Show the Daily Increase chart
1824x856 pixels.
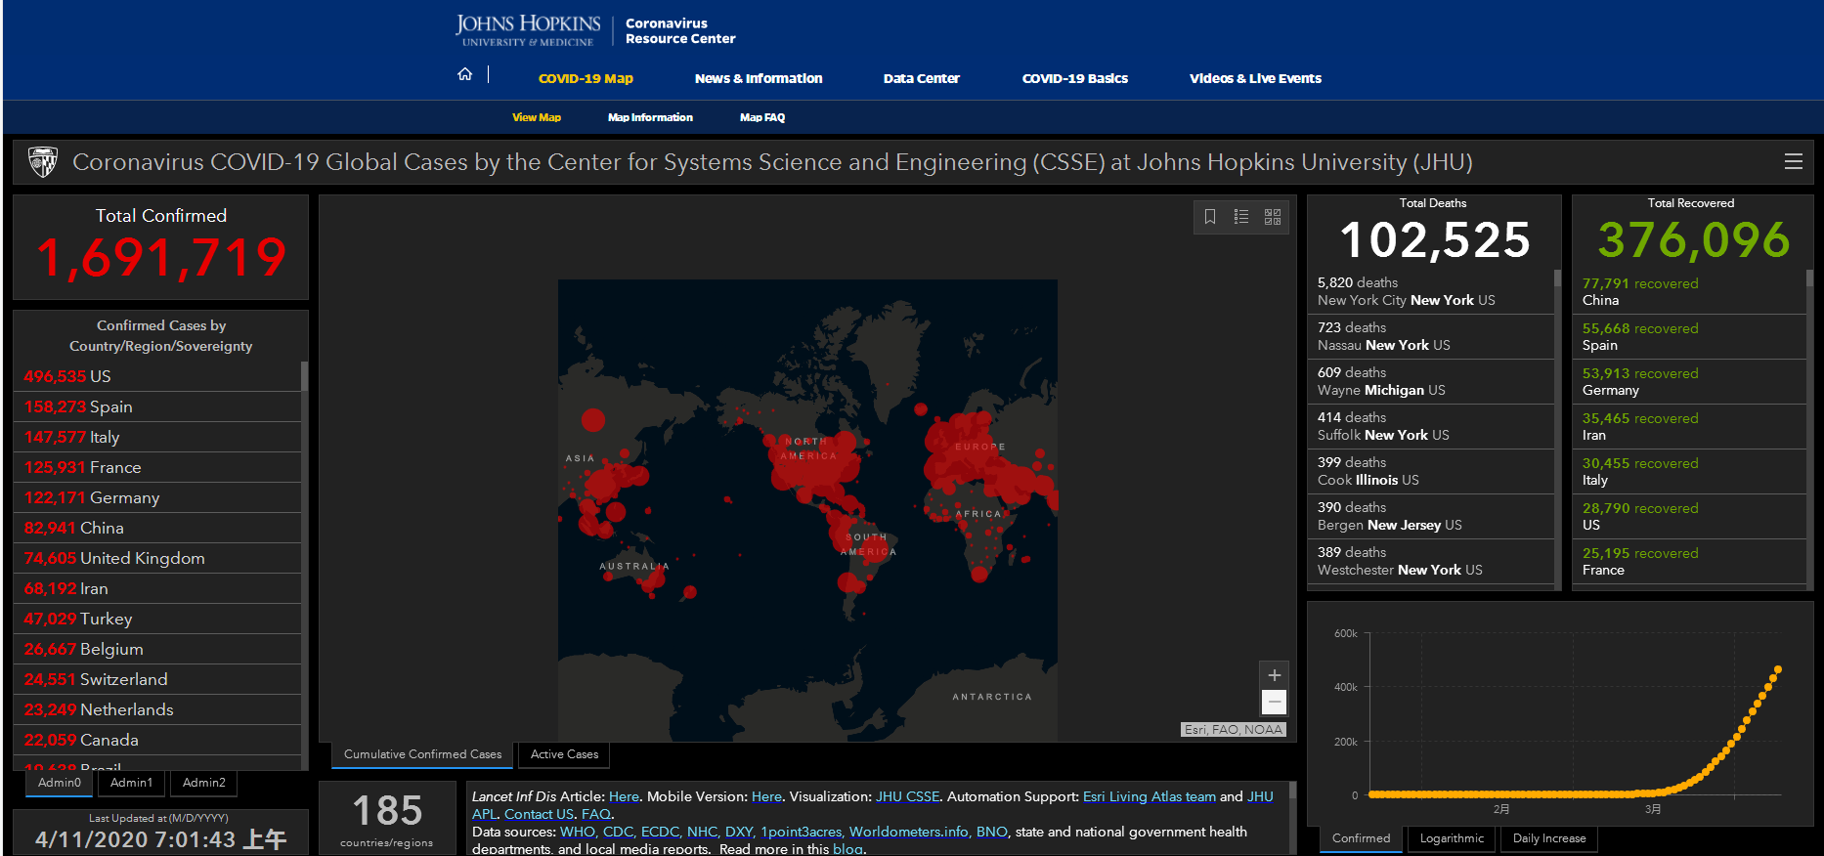(1548, 838)
